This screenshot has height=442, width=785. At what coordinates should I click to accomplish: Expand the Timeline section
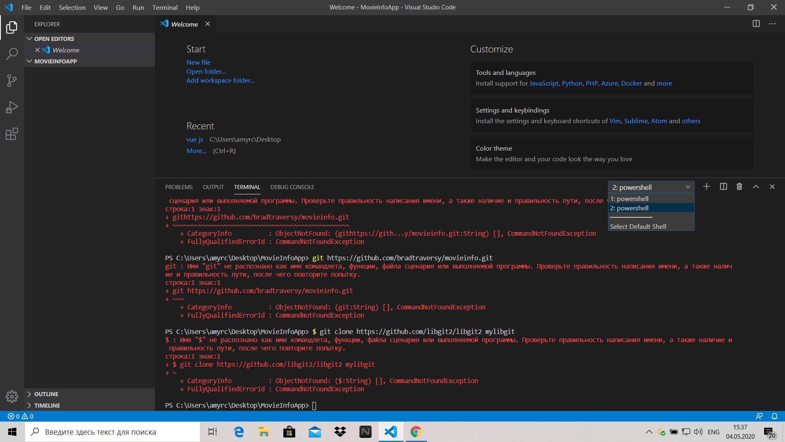pyautogui.click(x=89, y=406)
